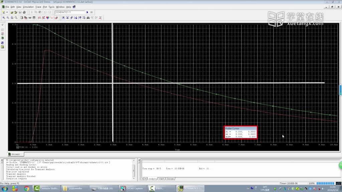Switch to the Analysis tab

point(152,179)
